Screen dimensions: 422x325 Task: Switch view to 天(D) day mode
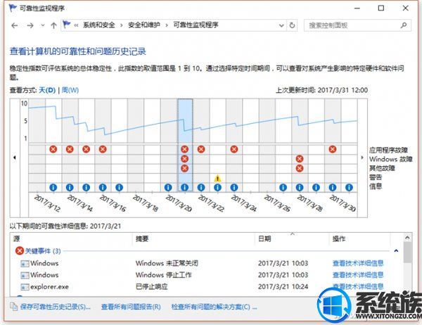[47, 90]
